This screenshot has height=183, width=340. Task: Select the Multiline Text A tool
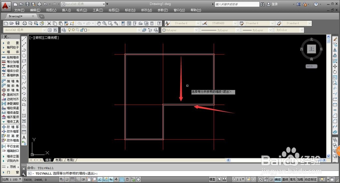coord(24,137)
